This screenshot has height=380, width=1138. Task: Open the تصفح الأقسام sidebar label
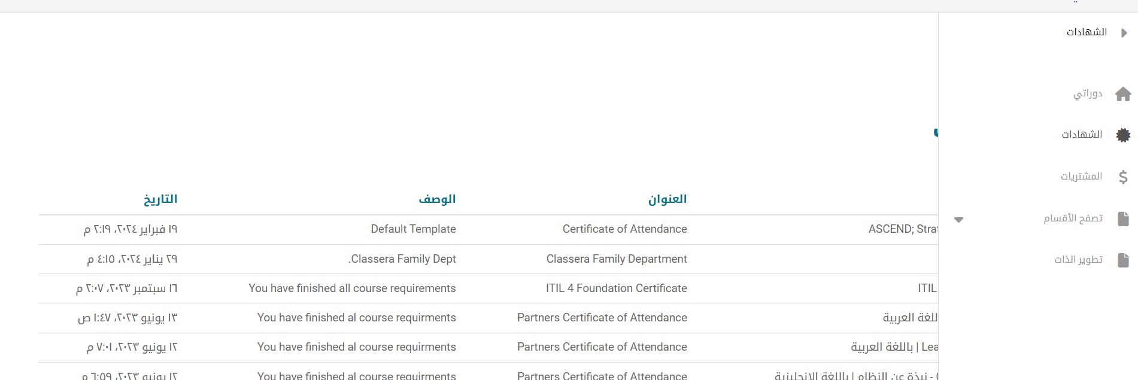(1073, 218)
